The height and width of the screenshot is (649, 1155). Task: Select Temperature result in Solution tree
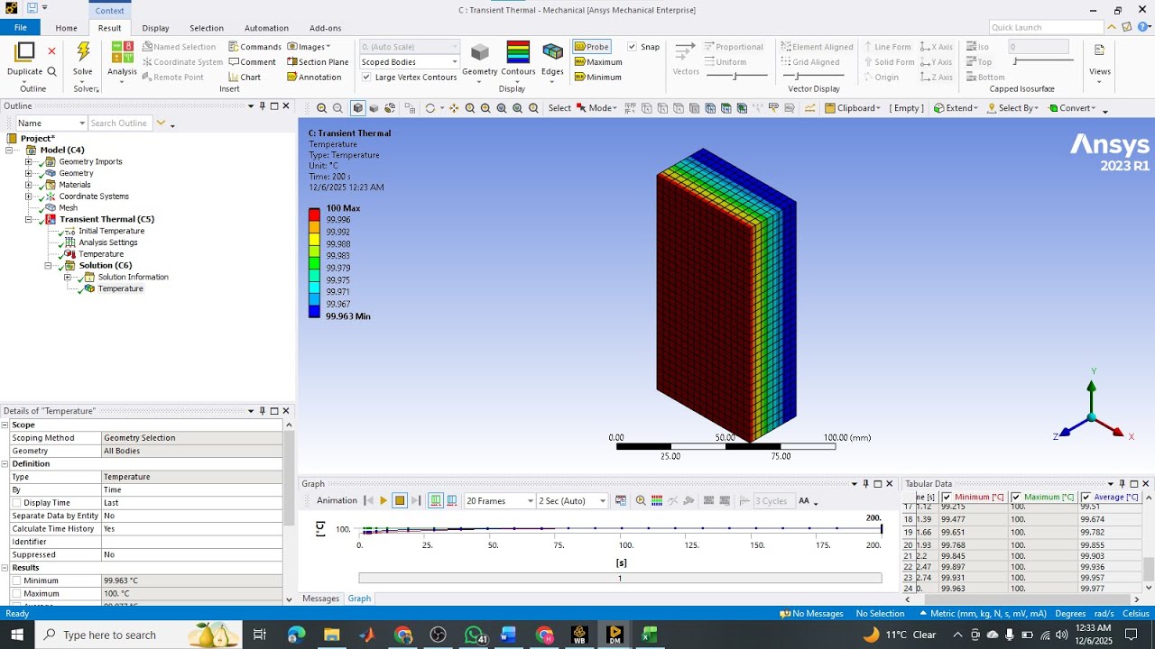[120, 289]
